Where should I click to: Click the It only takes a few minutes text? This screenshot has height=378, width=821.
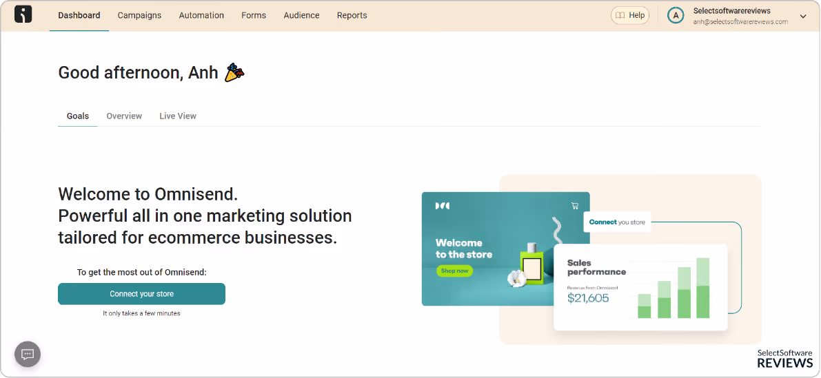coord(141,313)
